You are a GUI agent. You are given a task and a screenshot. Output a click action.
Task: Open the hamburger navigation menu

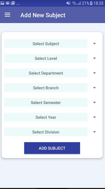(x=8, y=15)
